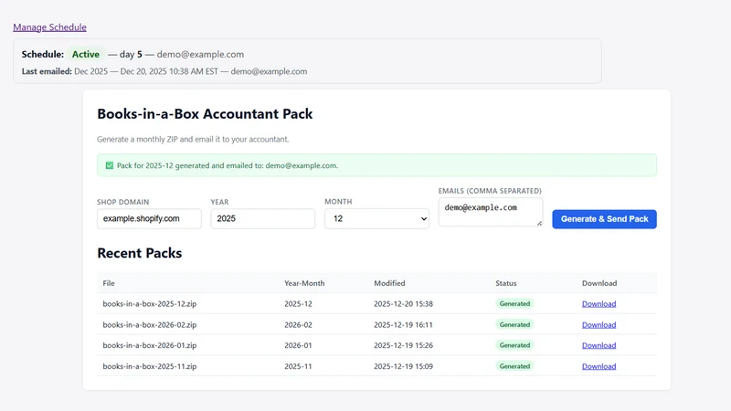Image resolution: width=731 pixels, height=411 pixels.
Task: Click the Recent Packs heading
Action: click(x=140, y=253)
